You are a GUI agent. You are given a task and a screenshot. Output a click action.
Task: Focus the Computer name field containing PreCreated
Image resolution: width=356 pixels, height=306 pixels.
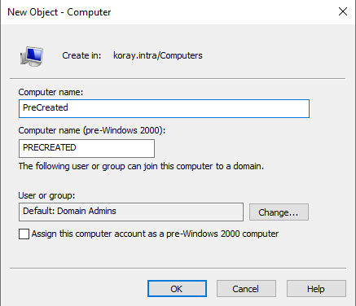click(164, 108)
